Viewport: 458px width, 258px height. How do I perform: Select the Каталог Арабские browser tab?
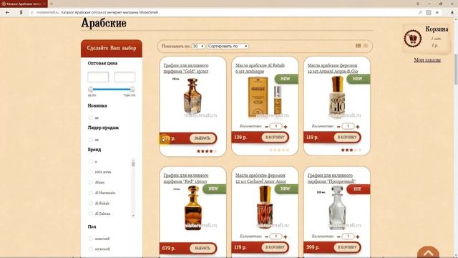pos(24,4)
